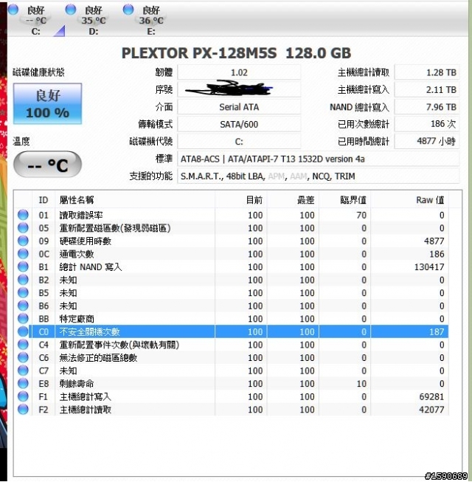The width and height of the screenshot is (472, 482).
Task: Click raw value 69281 in row F1
Action: click(431, 397)
